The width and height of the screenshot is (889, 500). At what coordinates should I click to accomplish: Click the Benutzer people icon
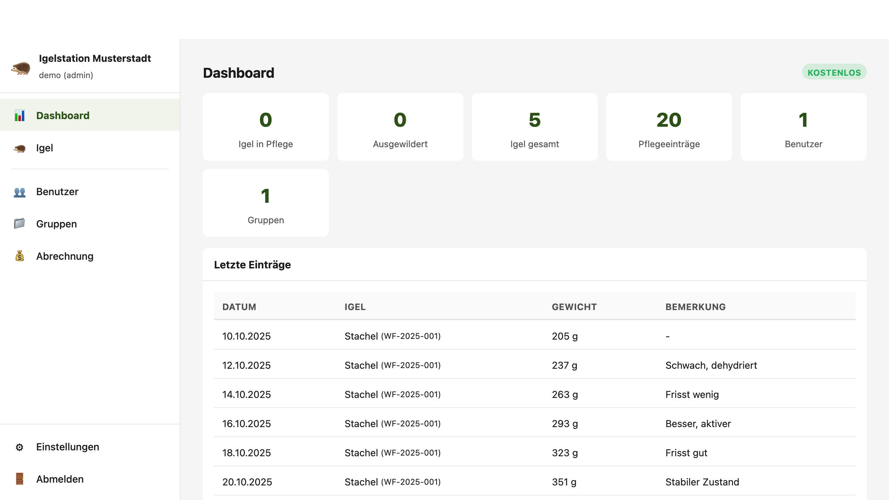pos(19,192)
